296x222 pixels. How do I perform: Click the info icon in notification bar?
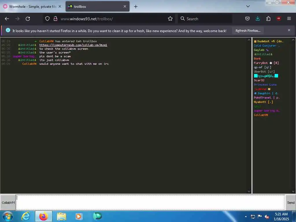[x=8, y=30]
